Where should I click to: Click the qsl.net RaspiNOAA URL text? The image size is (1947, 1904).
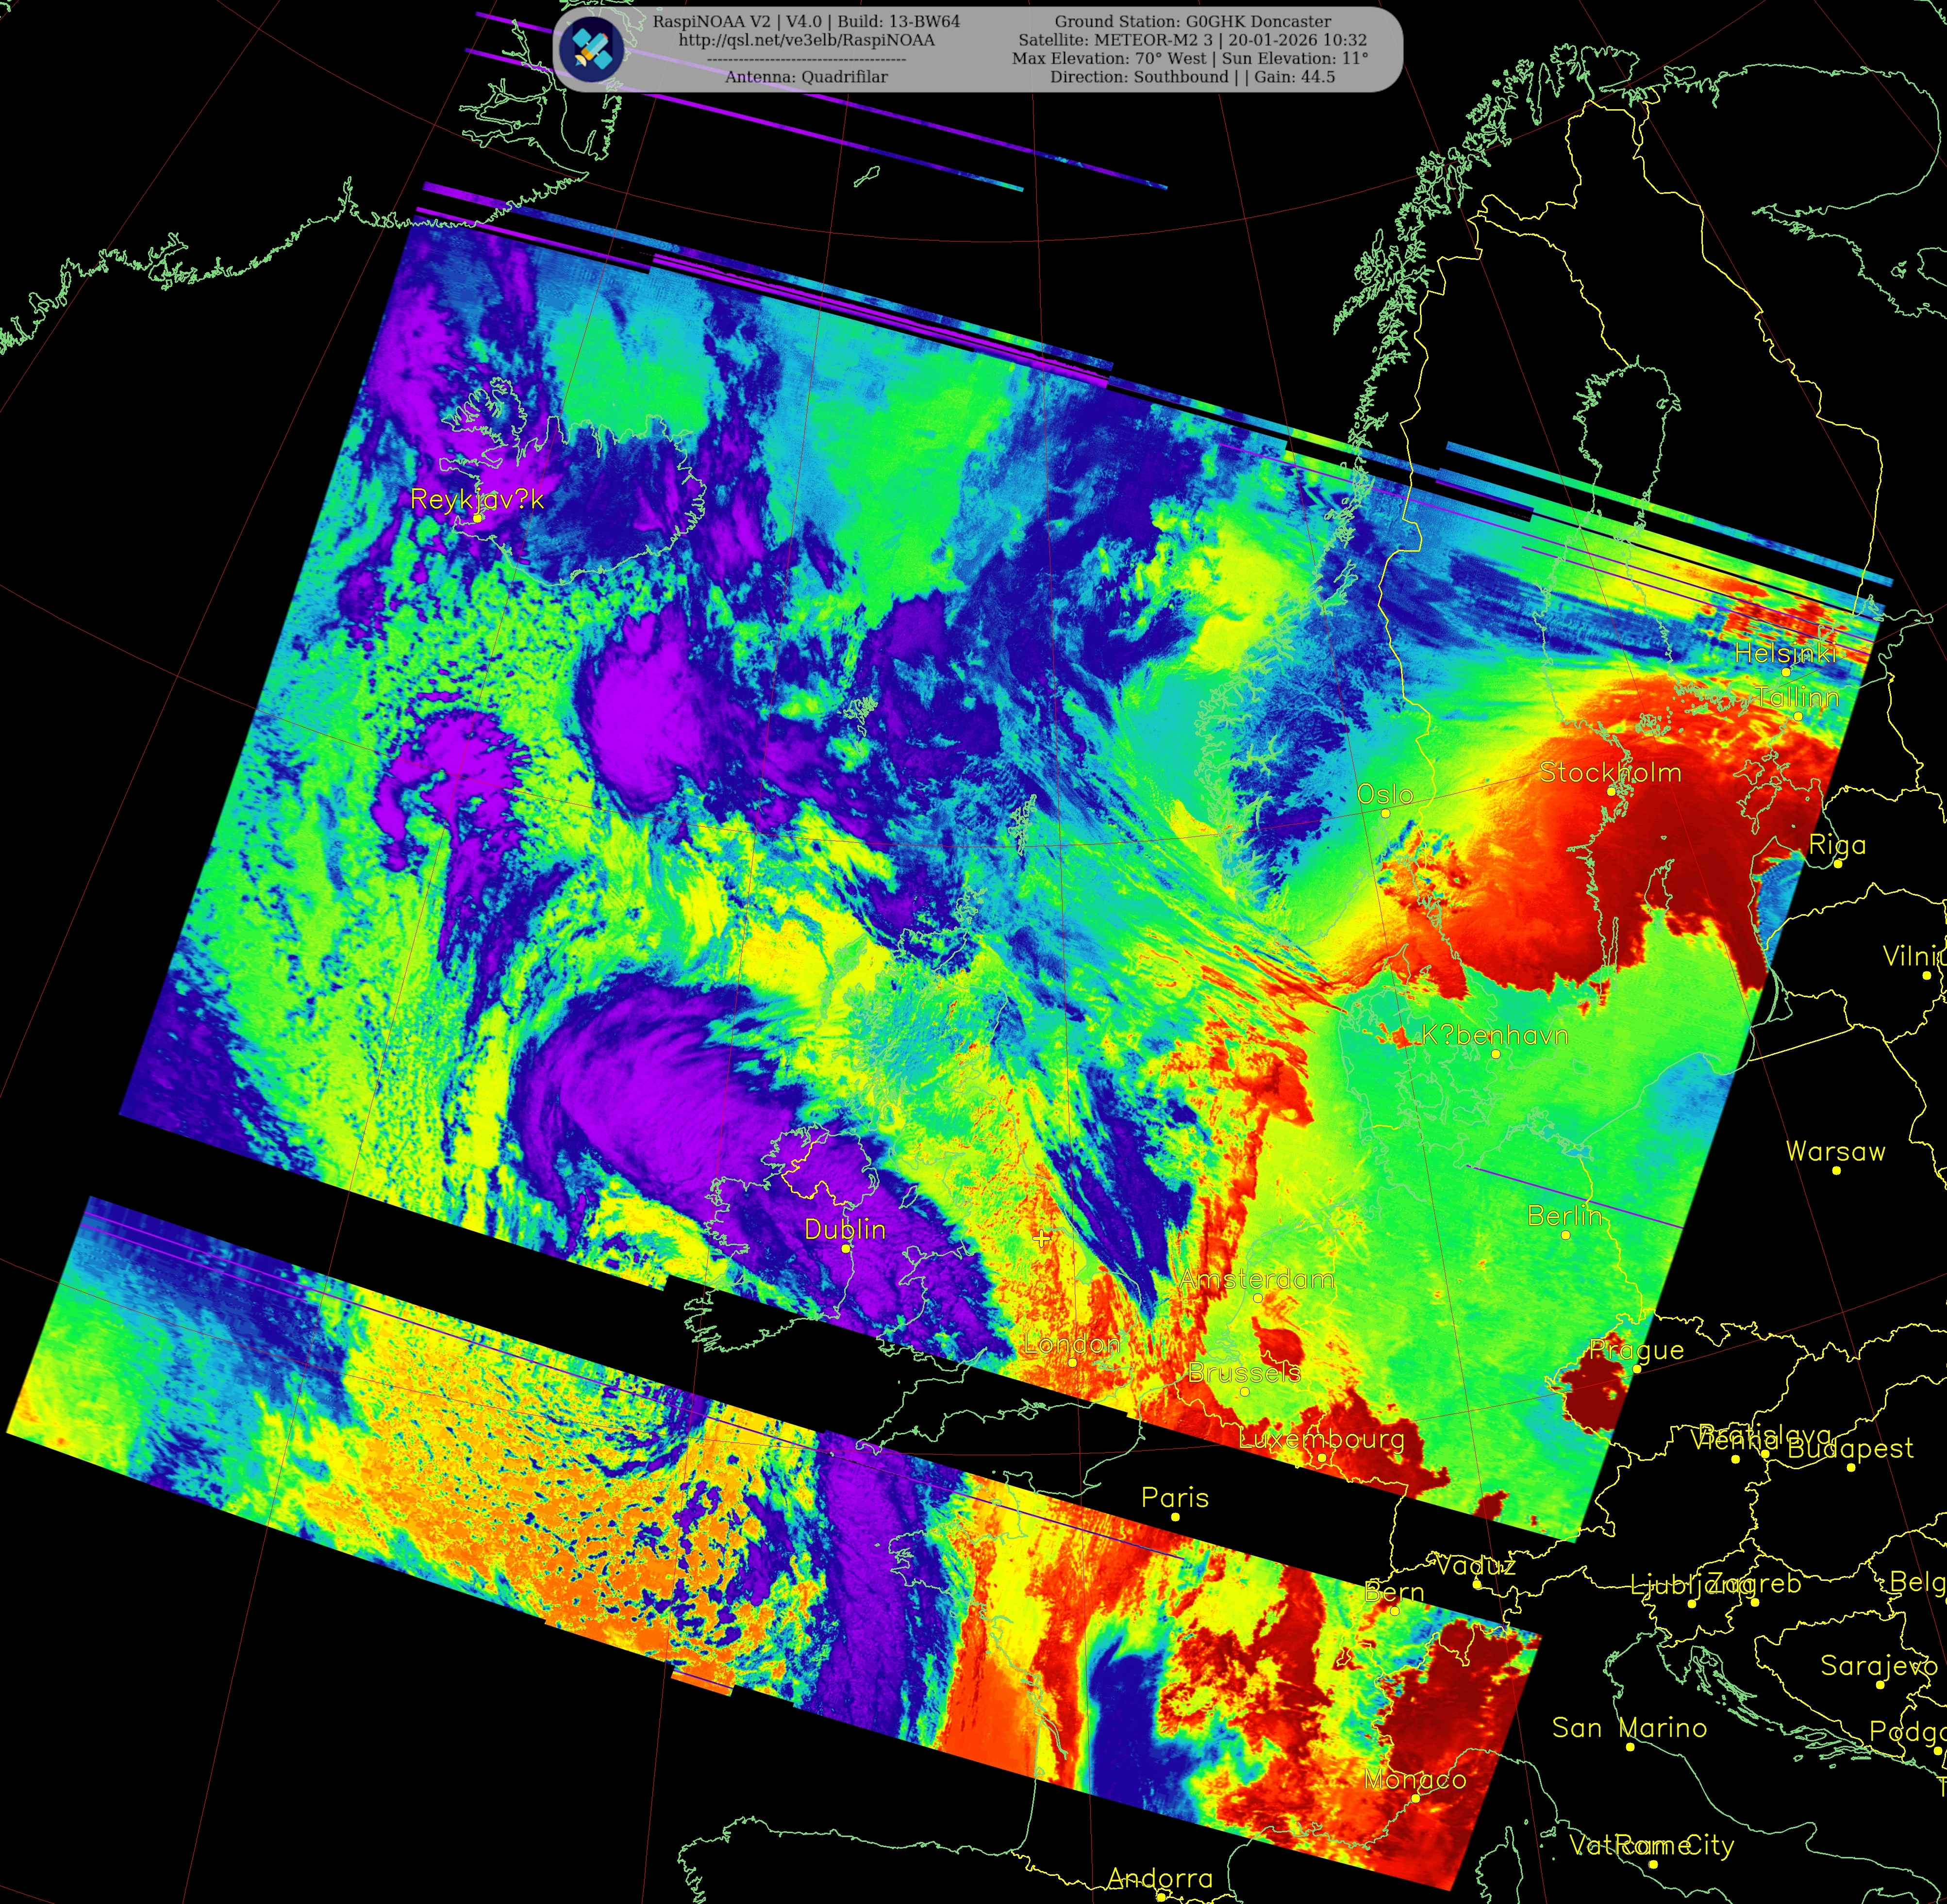tap(806, 40)
